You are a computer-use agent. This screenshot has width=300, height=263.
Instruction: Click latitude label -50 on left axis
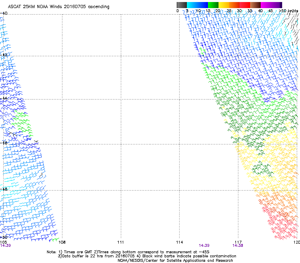tap(4, 238)
